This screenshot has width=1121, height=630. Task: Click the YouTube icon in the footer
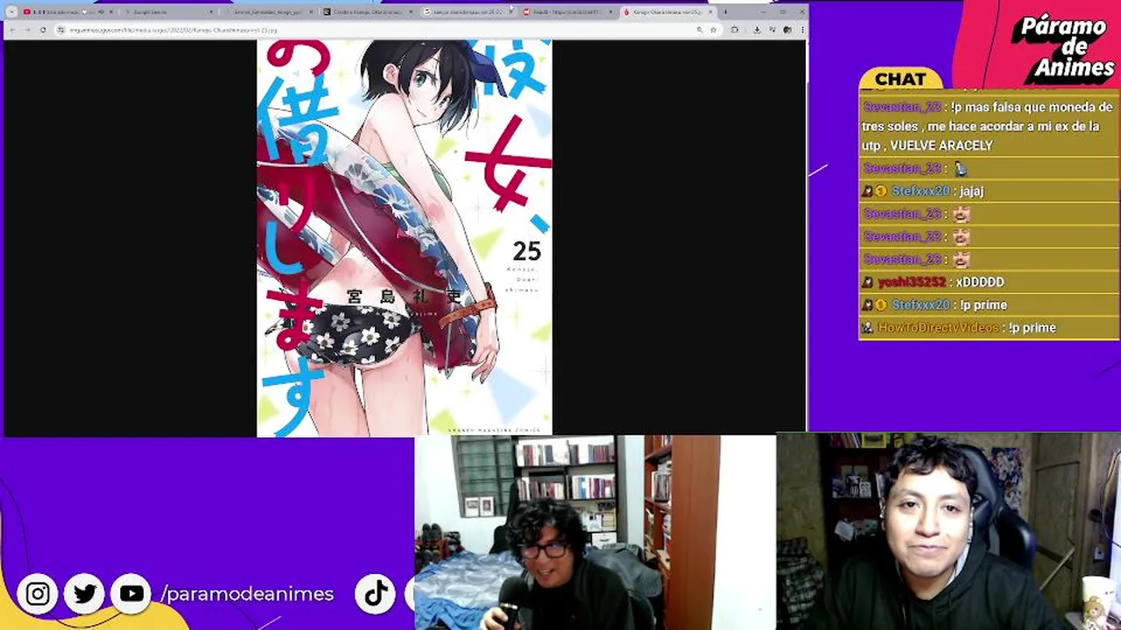[x=131, y=594]
